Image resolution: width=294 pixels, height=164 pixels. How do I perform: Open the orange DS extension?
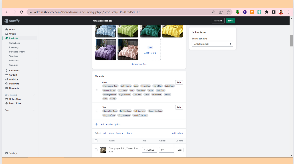pos(252,12)
